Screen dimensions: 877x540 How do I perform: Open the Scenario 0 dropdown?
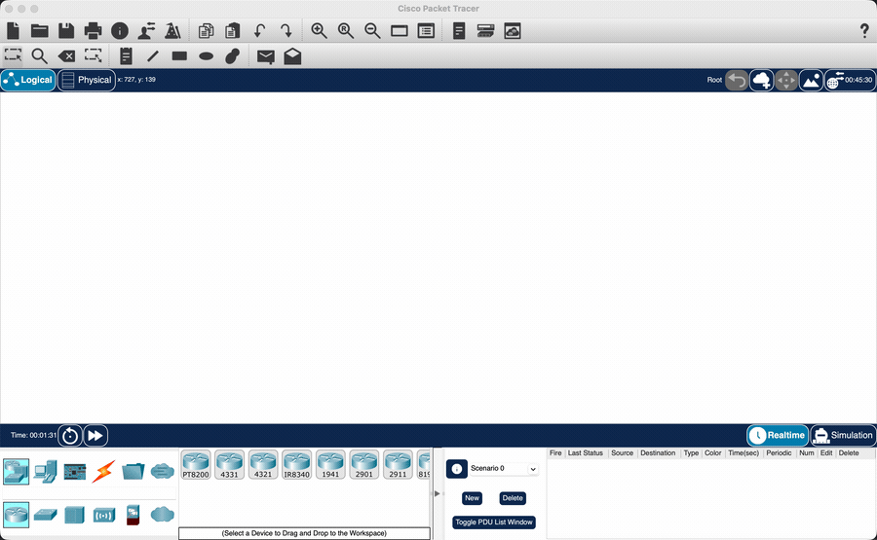point(504,469)
